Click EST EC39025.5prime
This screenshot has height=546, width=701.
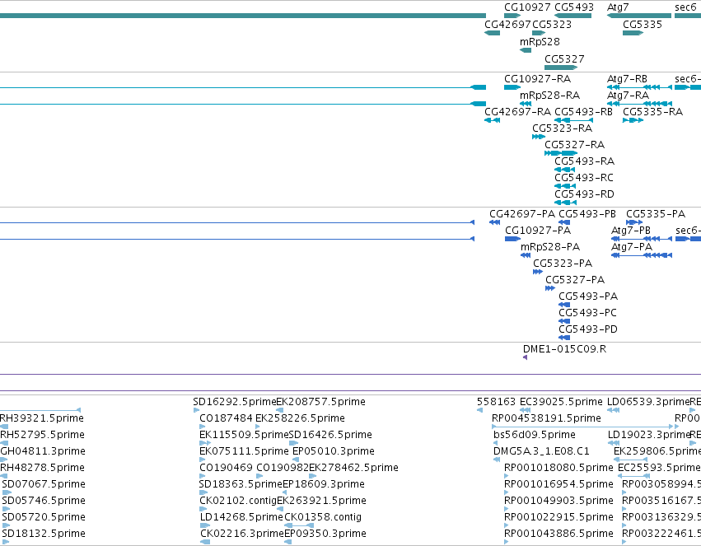[x=526, y=410]
